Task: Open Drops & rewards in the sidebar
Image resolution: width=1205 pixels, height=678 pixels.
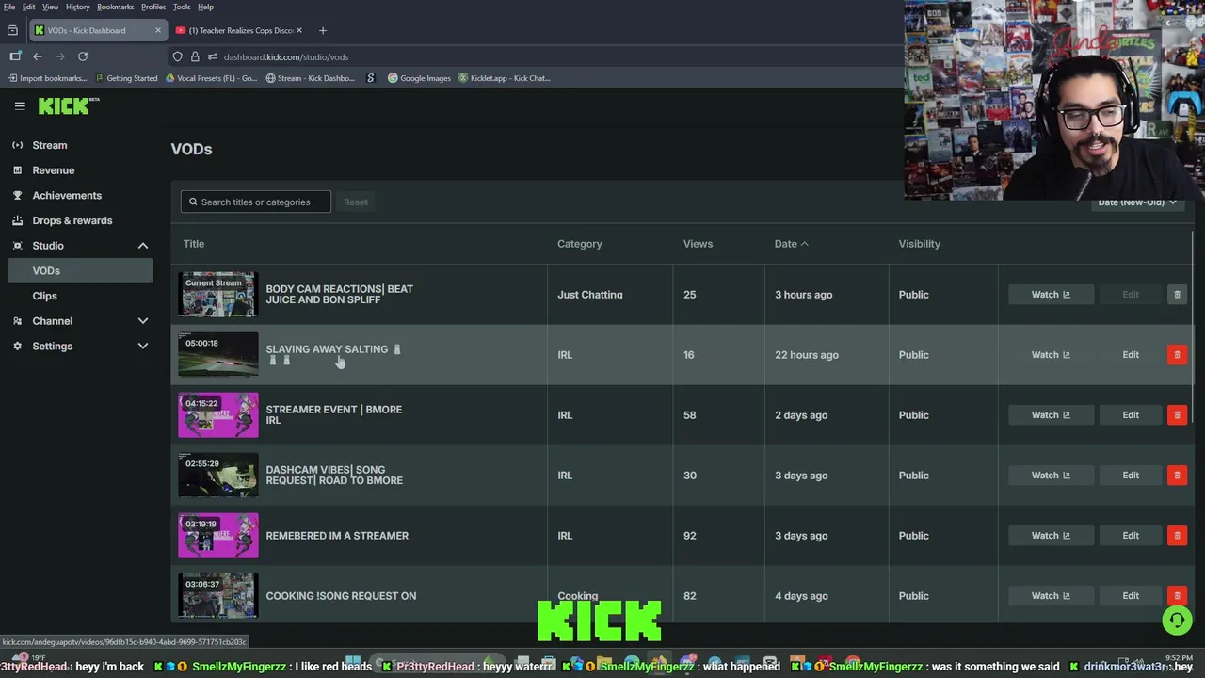Action: 72,220
